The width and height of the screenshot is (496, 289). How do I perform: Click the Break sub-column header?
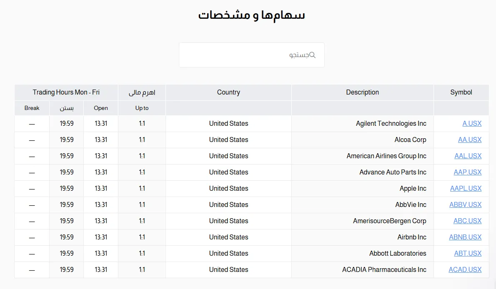32,108
